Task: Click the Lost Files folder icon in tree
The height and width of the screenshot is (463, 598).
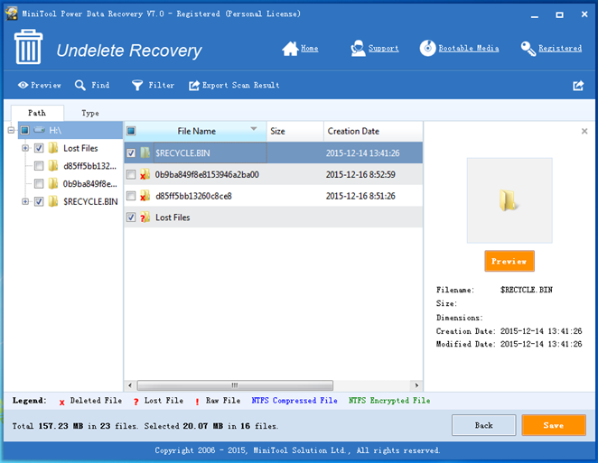Action: coord(53,148)
